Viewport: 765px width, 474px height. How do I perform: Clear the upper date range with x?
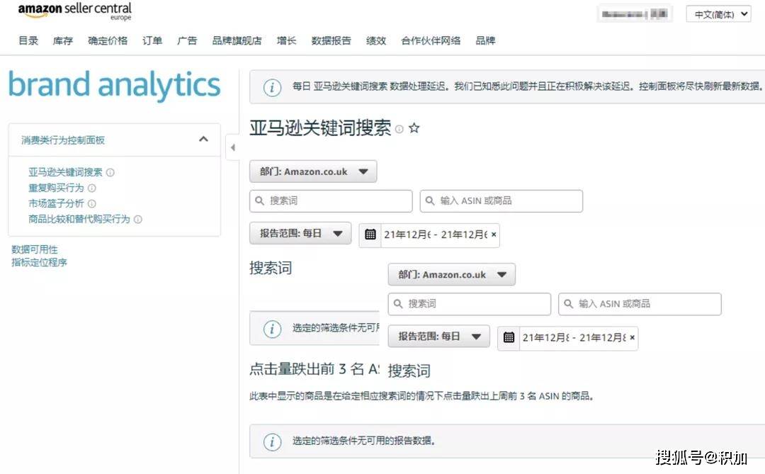[494, 235]
